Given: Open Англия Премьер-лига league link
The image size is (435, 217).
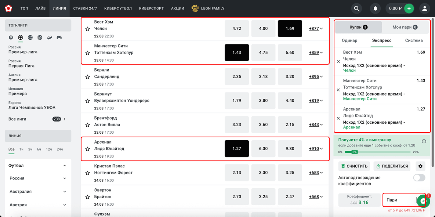Looking at the screenshot, I should tap(23, 78).
